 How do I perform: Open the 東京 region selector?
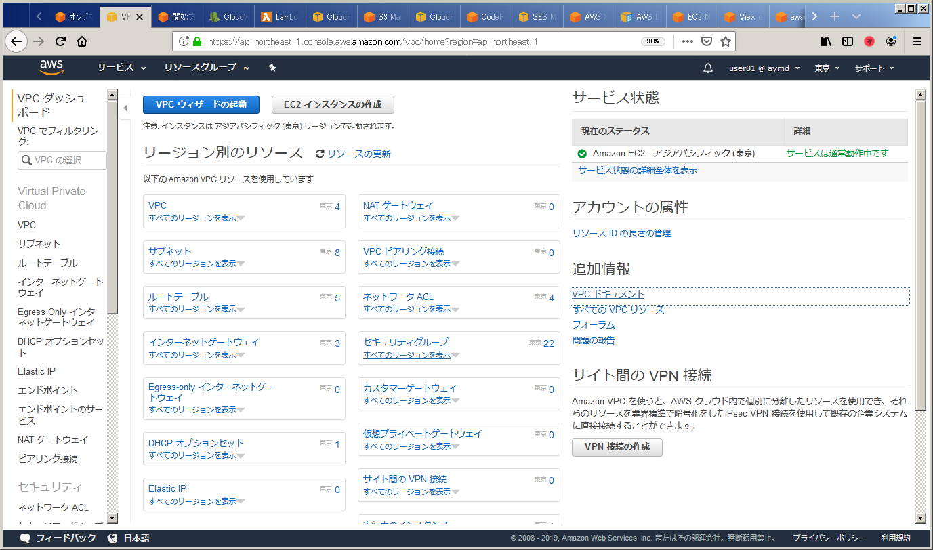(x=827, y=68)
